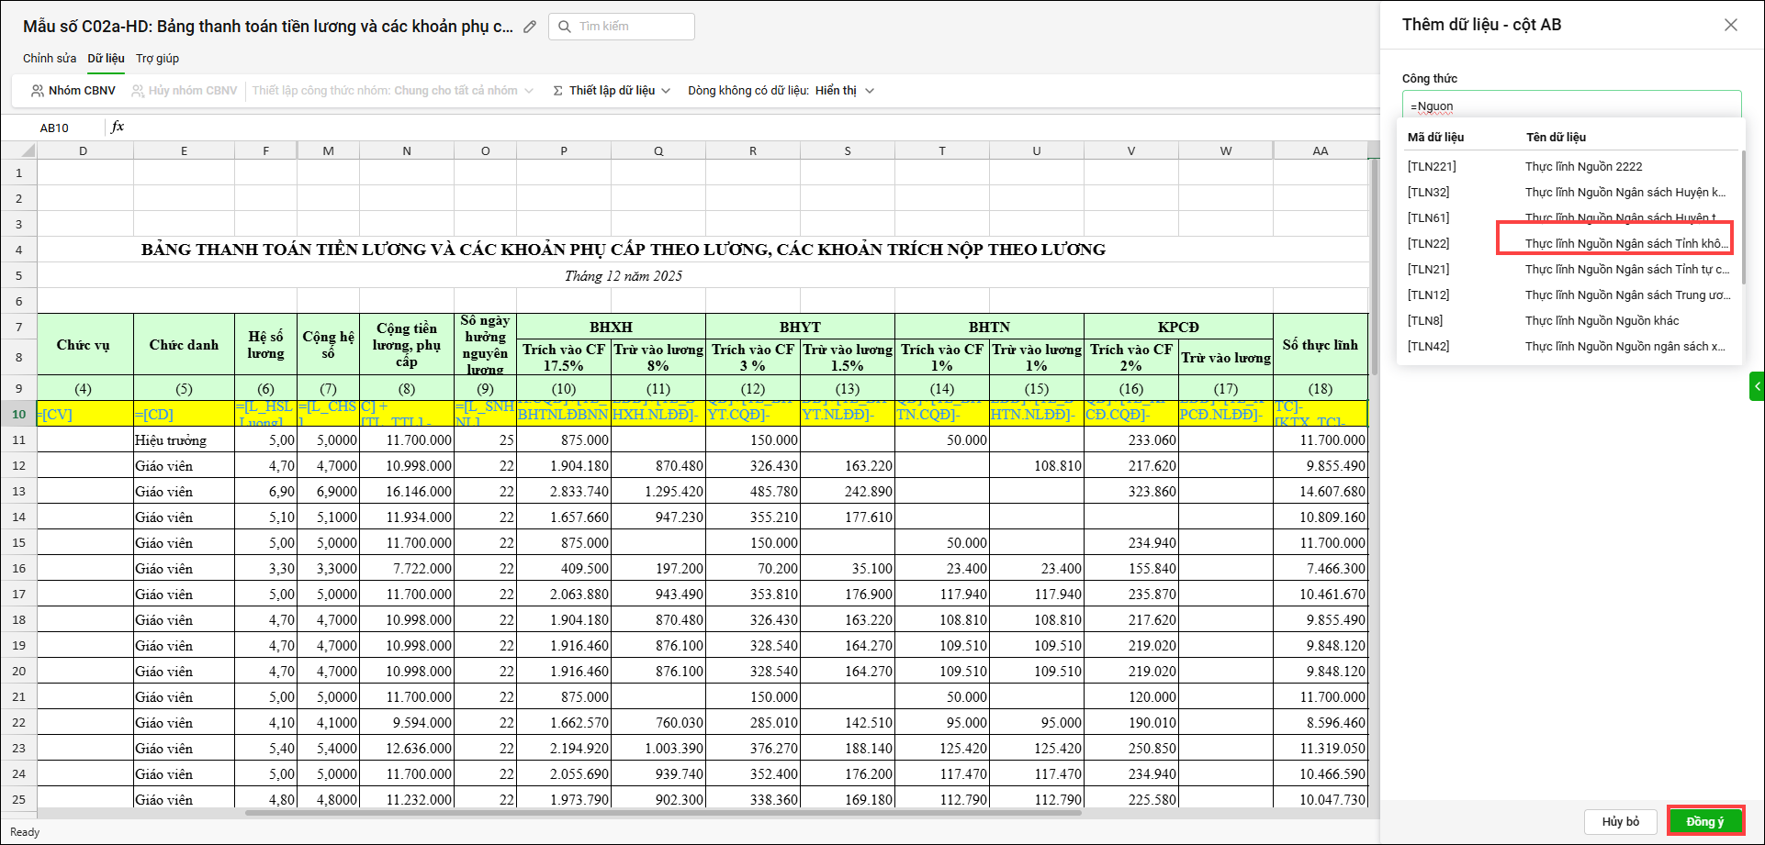The image size is (1765, 845).
Task: Click the Hủy nhóm CBNV button
Action: [x=185, y=91]
